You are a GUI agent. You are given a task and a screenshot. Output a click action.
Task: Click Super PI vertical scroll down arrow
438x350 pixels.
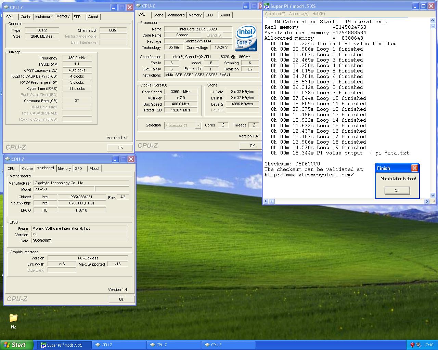click(x=433, y=196)
